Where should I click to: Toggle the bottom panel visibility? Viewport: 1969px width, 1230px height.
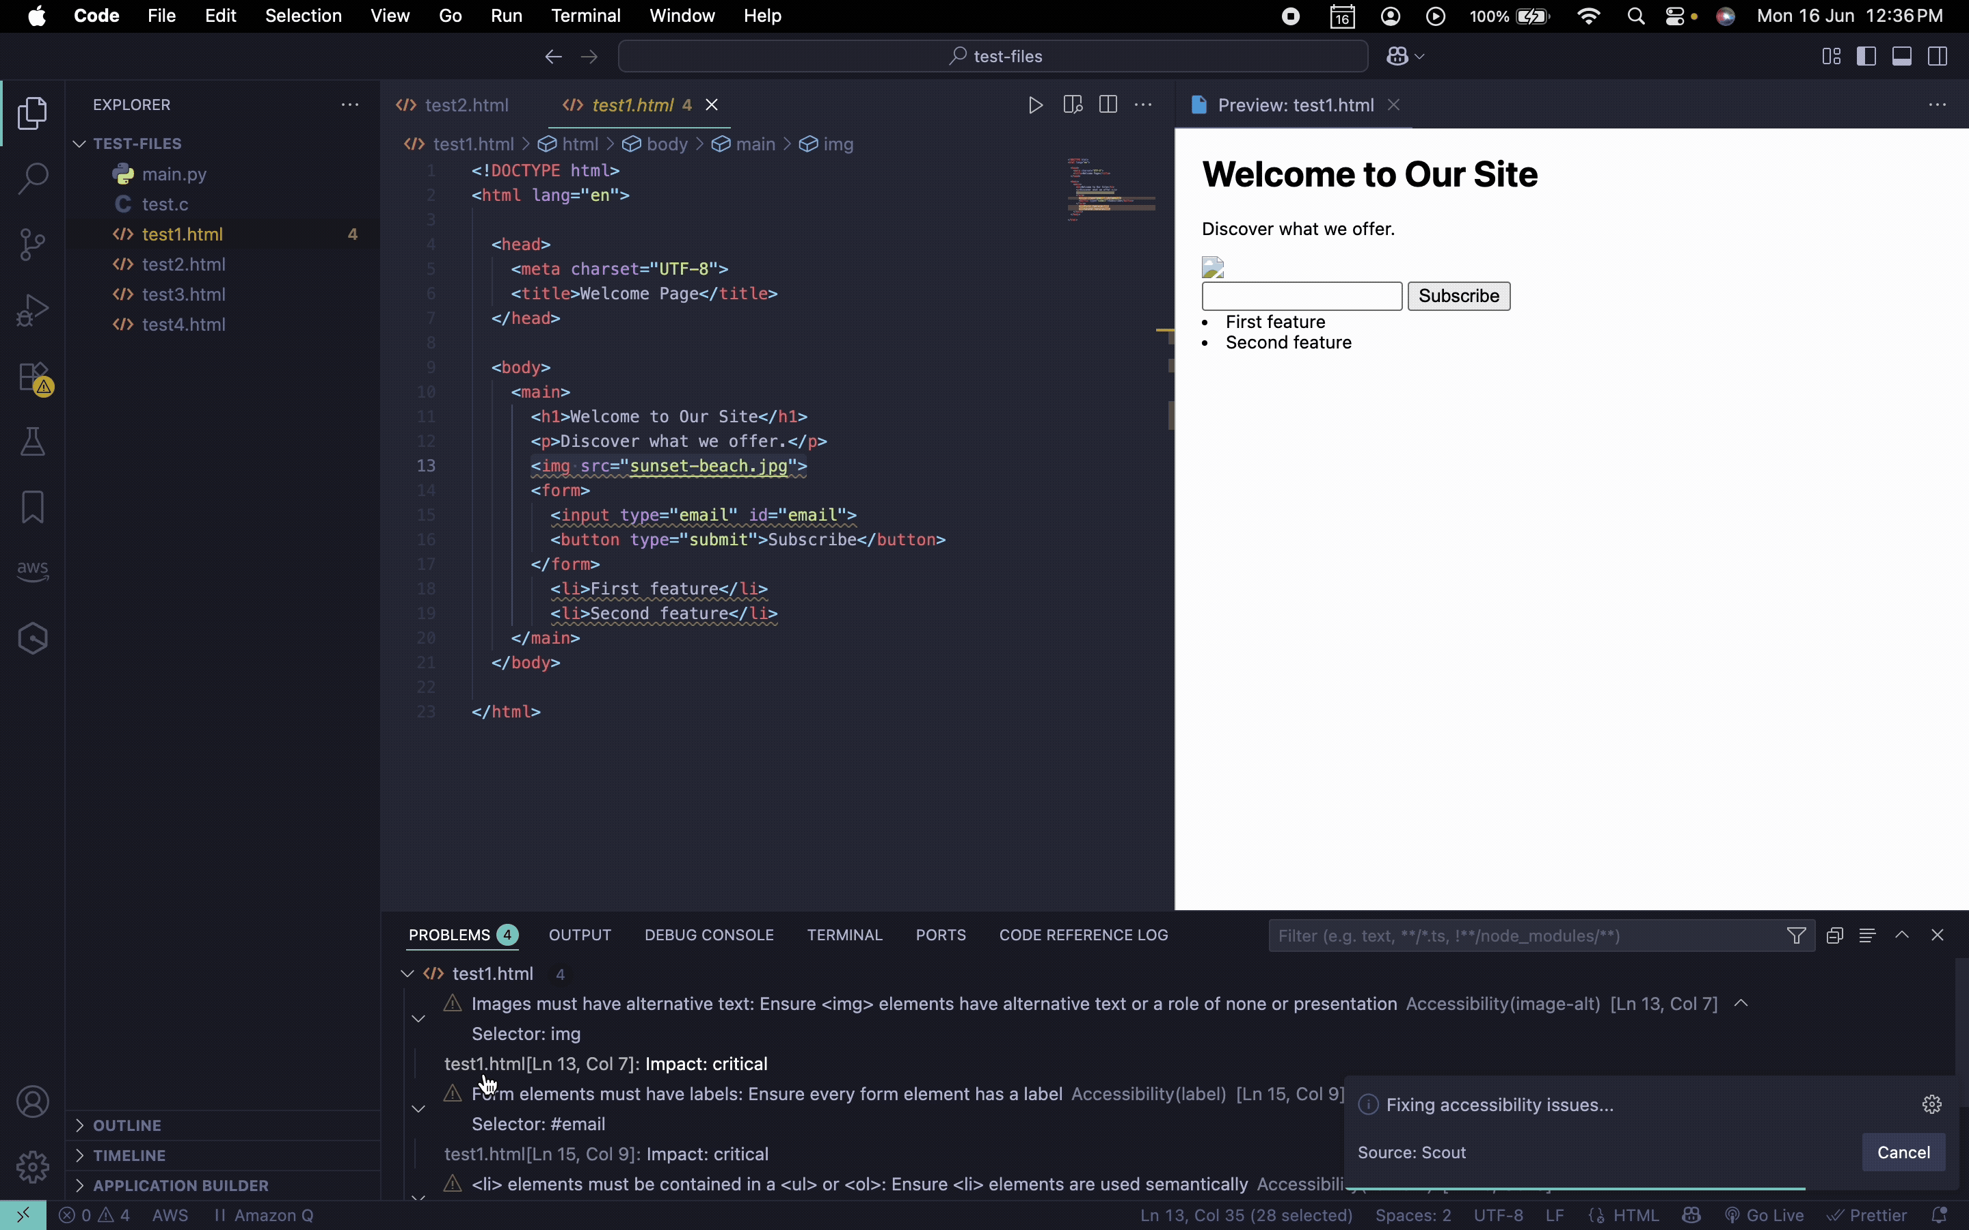[x=1901, y=56]
